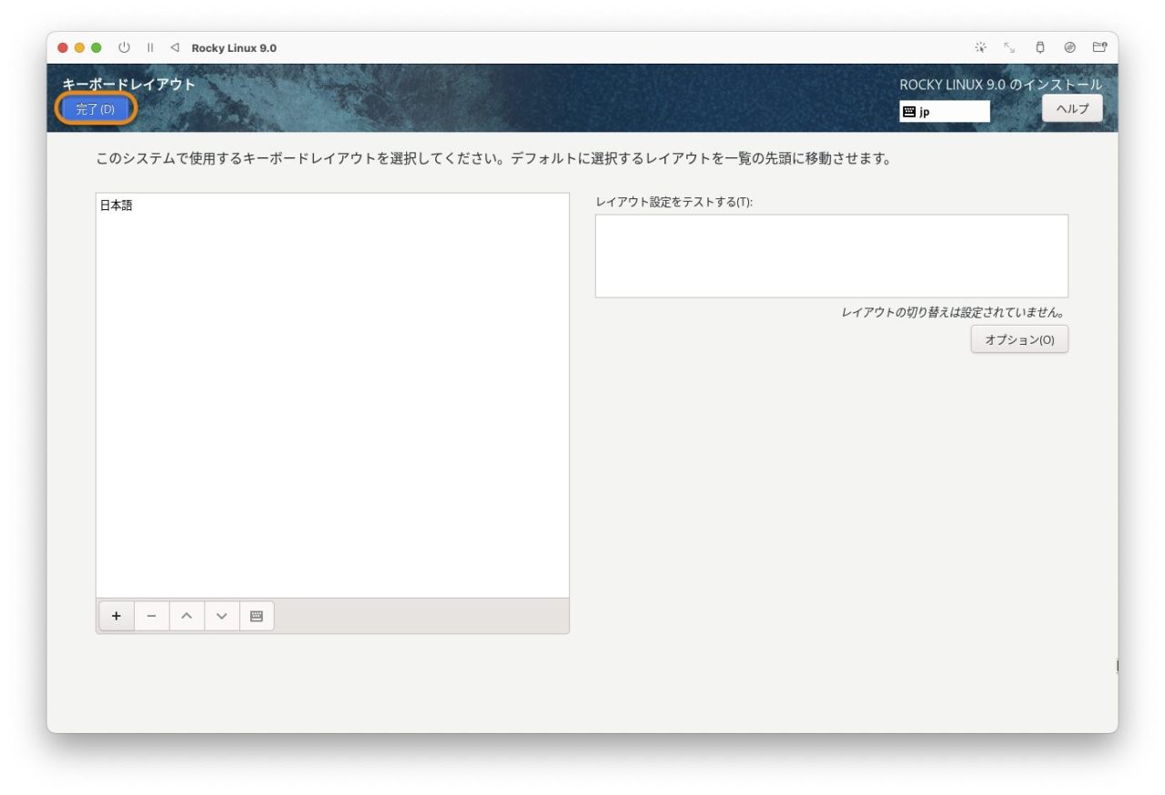Image resolution: width=1165 pixels, height=795 pixels.
Task: Move layout up with up-arrow icon
Action: point(187,616)
